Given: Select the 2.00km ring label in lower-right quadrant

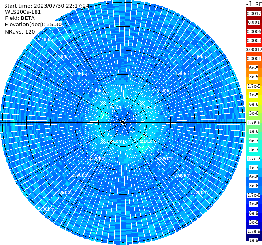Looking at the screenshot, I should 166,158.
